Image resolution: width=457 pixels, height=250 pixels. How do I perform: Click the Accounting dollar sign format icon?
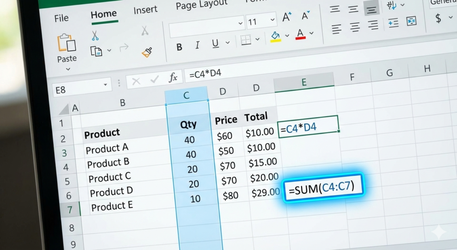click(438, 18)
